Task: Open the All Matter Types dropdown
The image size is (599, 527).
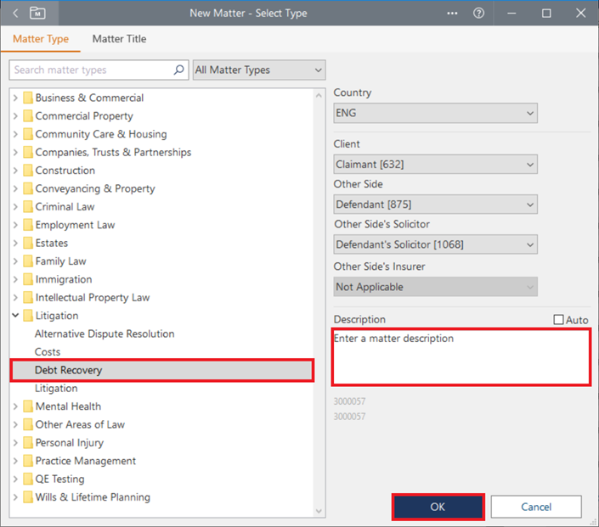Action: [259, 70]
